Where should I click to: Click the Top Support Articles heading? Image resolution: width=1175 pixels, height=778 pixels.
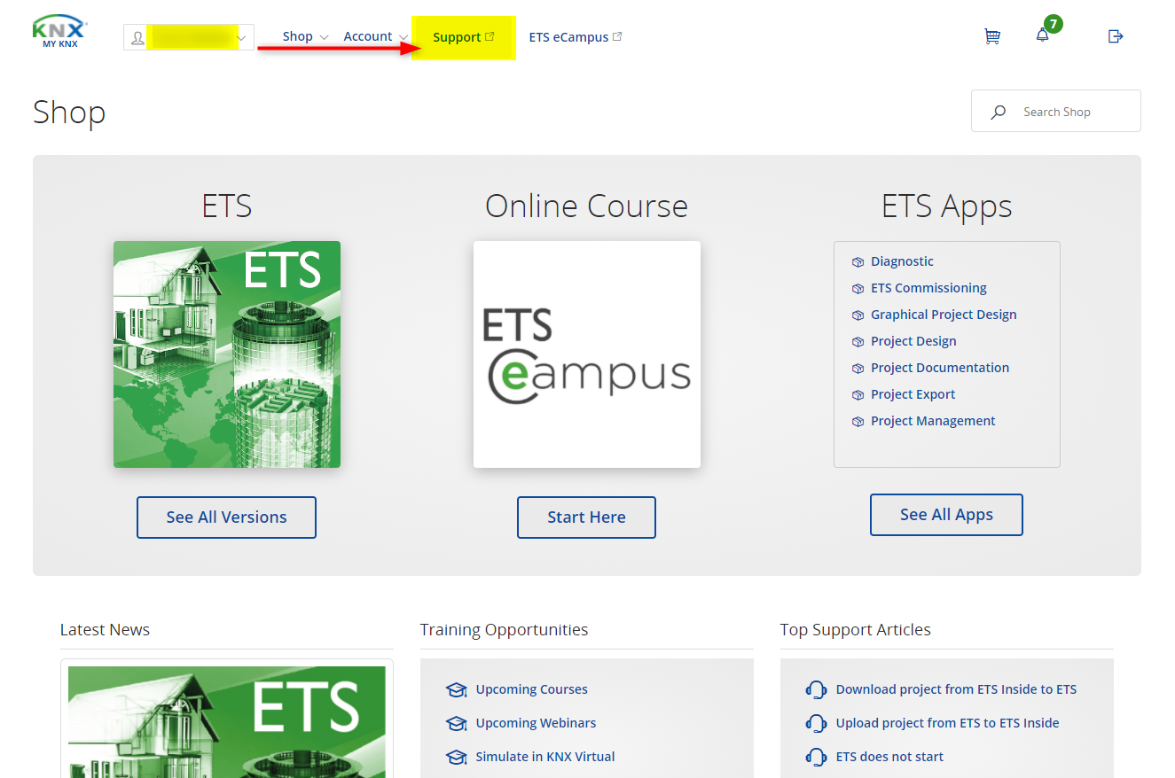(856, 630)
